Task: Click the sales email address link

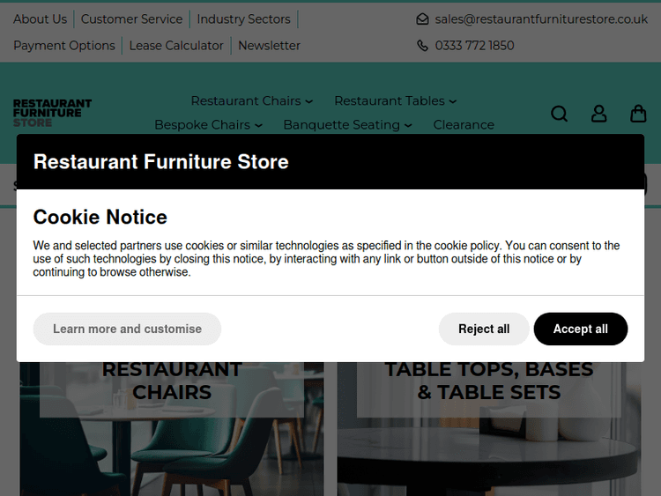Action: click(x=541, y=19)
